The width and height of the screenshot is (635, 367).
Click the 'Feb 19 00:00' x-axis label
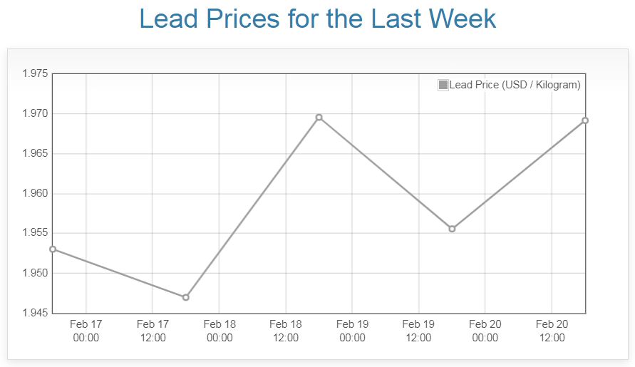tap(352, 331)
